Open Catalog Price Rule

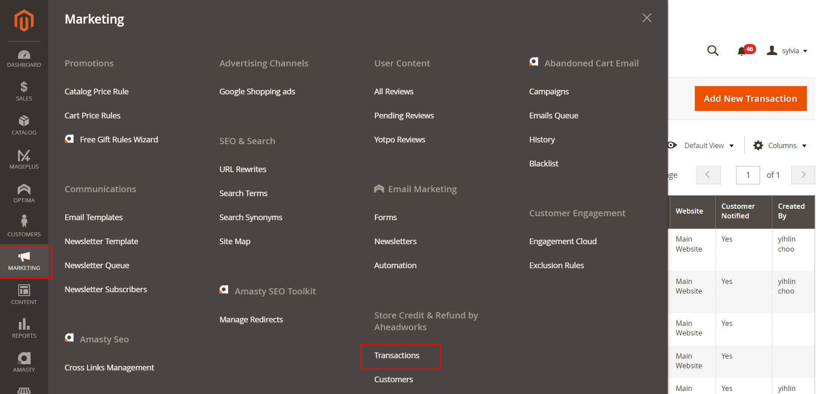pos(97,92)
